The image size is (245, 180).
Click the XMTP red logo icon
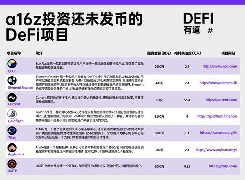pos(12,164)
